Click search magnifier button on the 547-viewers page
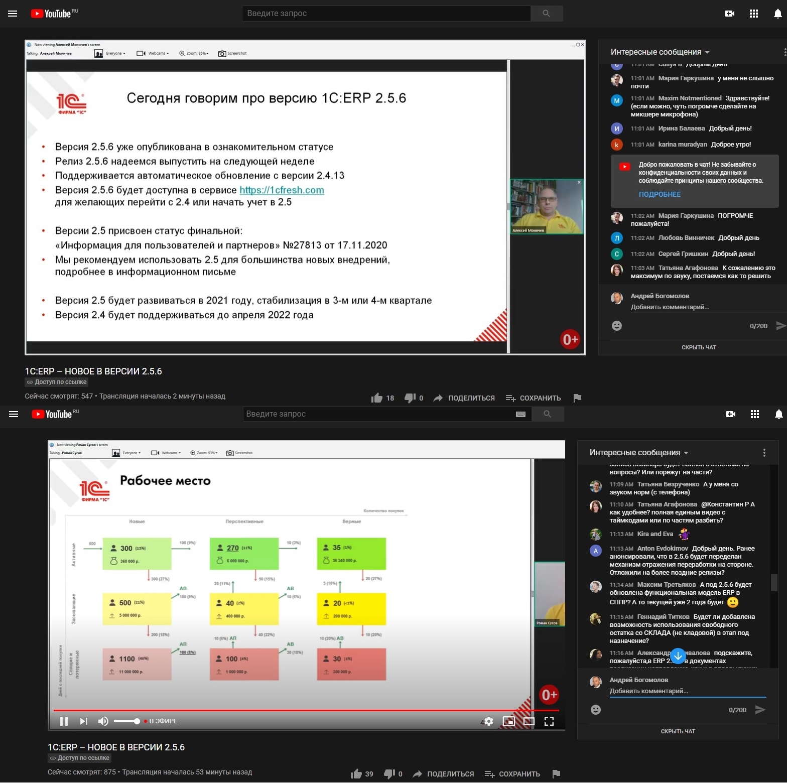The height and width of the screenshot is (783, 787). coord(546,14)
